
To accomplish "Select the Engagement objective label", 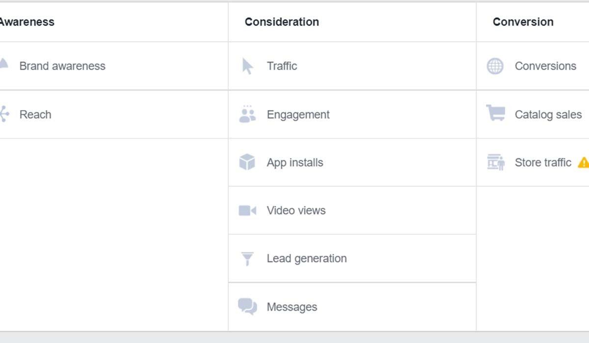I will 298,115.
